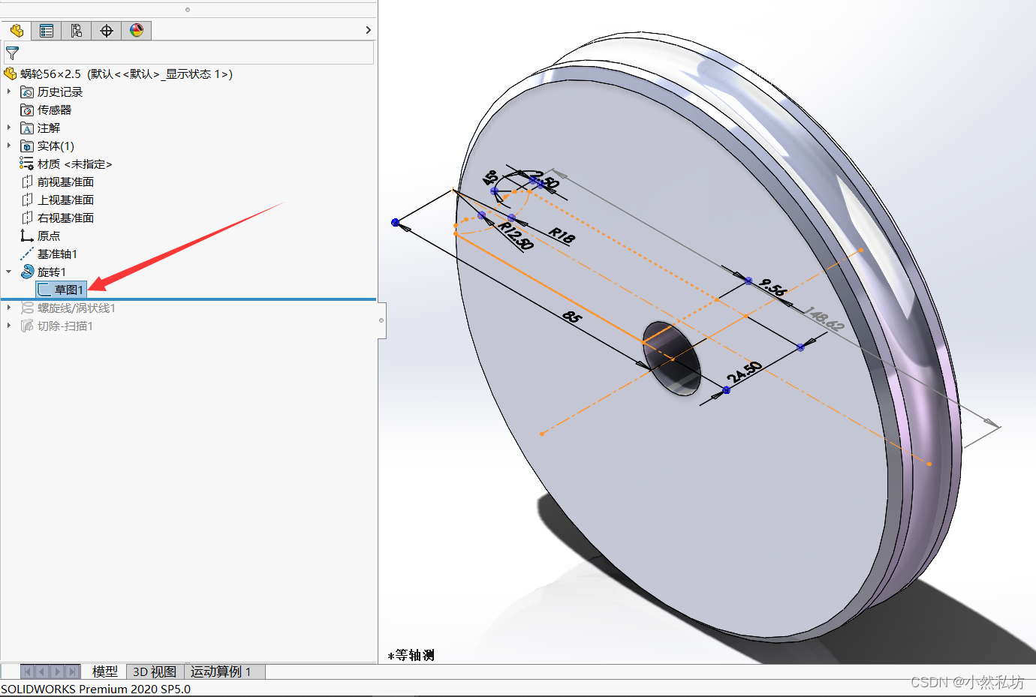This screenshot has height=697, width=1036.
Task: Expand the 螺旋线/涡状线1 node
Action: click(9, 308)
